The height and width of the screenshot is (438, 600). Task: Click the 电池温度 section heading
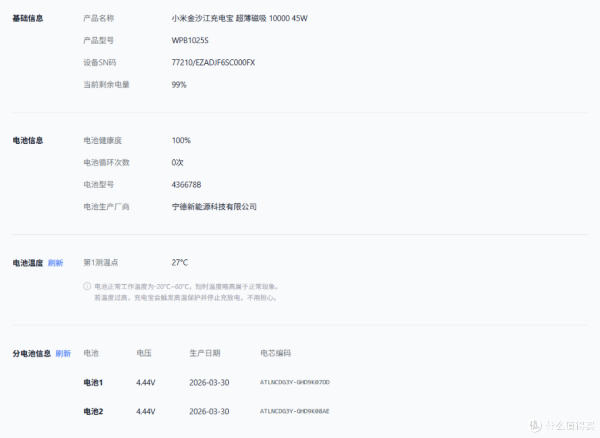[x=28, y=263]
